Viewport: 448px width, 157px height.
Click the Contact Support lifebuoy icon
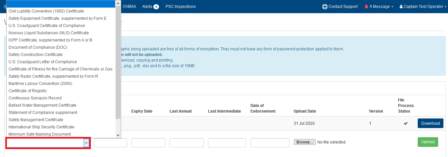click(x=325, y=7)
